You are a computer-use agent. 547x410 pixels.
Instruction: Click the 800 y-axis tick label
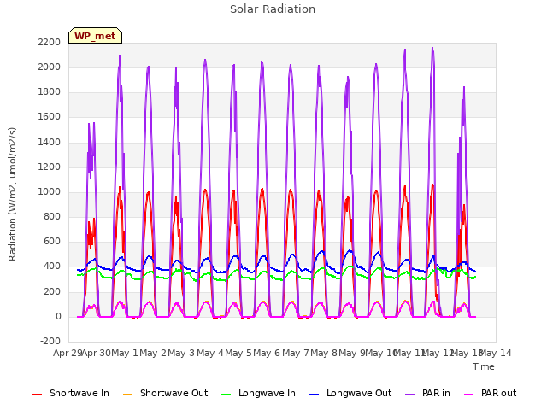(x=52, y=216)
